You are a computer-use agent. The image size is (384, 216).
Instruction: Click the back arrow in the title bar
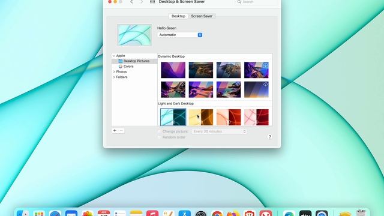point(132,2)
